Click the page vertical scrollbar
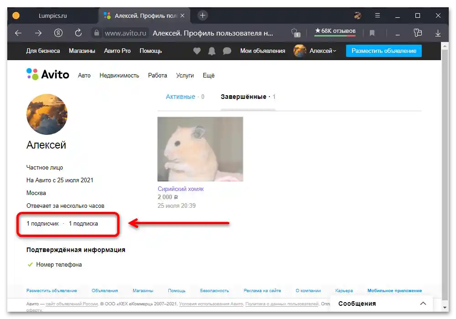The width and height of the screenshot is (456, 319). [x=445, y=175]
